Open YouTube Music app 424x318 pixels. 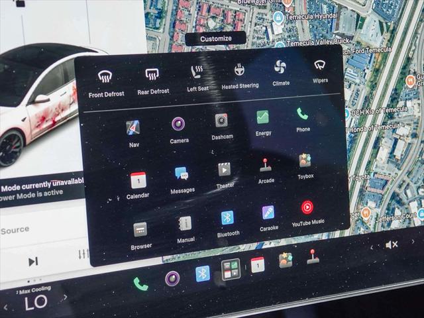coord(307,213)
